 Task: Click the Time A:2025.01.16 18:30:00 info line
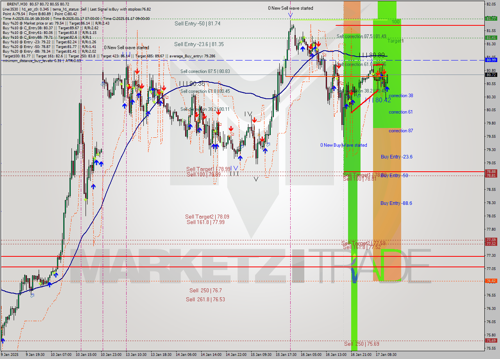pyautogui.click(x=76, y=18)
